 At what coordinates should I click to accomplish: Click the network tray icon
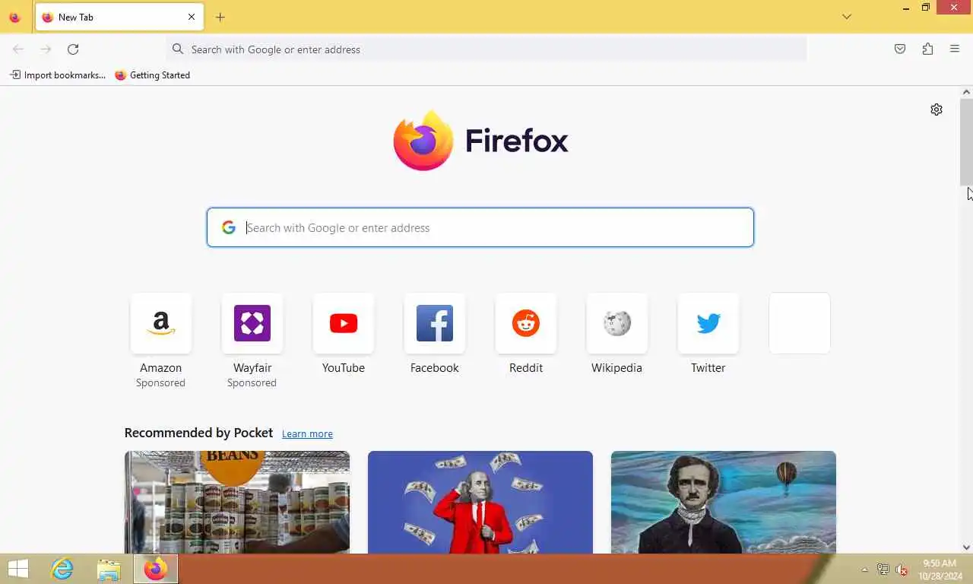click(883, 570)
